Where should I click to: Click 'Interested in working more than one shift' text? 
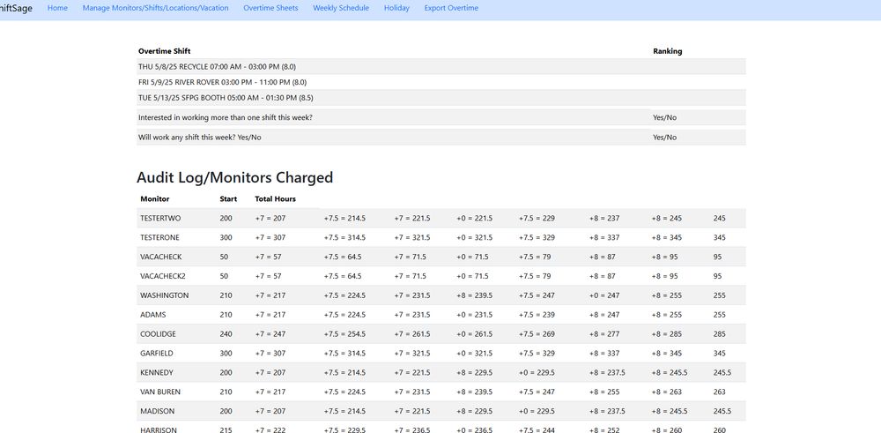click(226, 117)
